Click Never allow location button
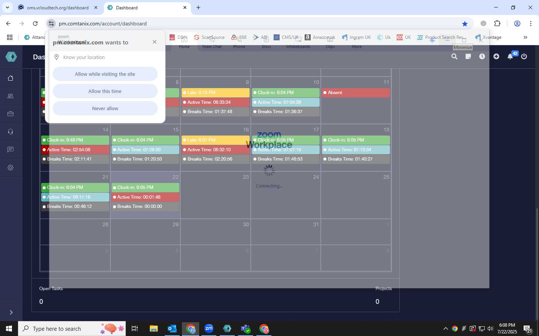 [x=105, y=108]
